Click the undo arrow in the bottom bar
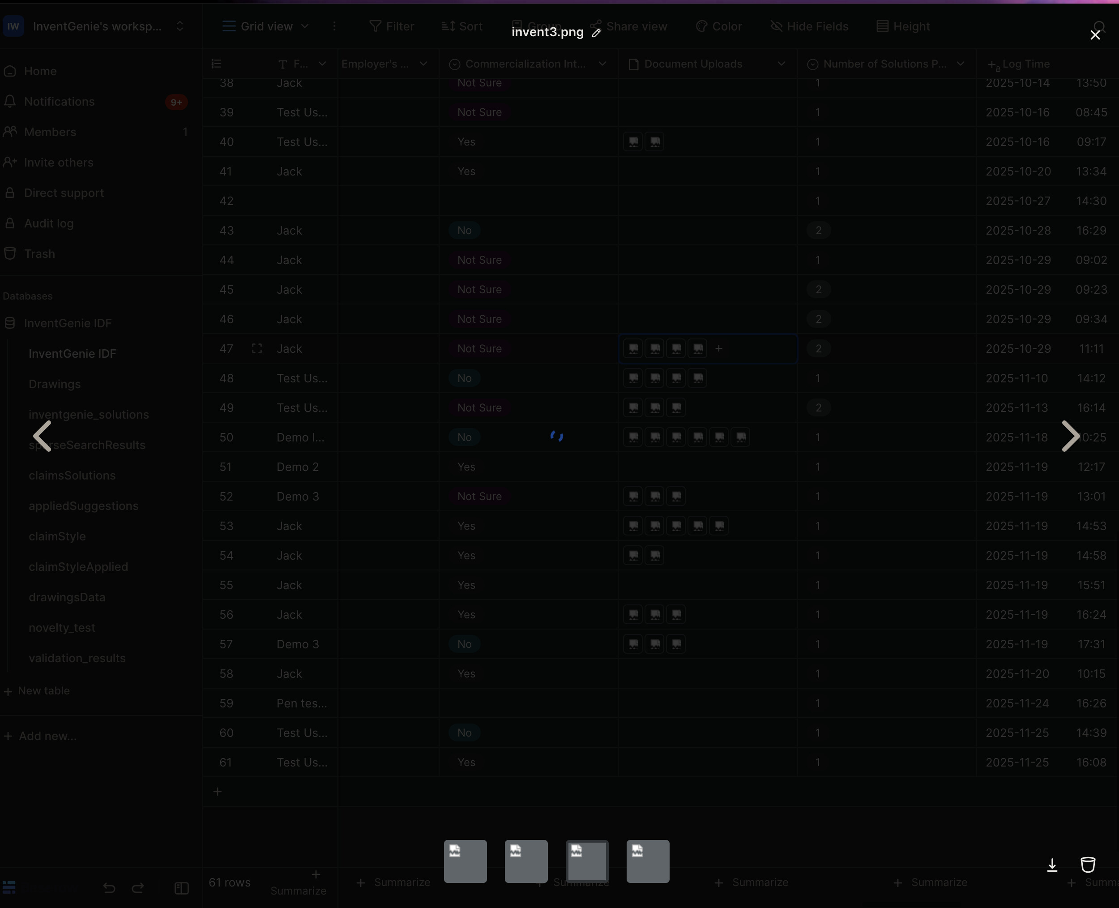 109,887
